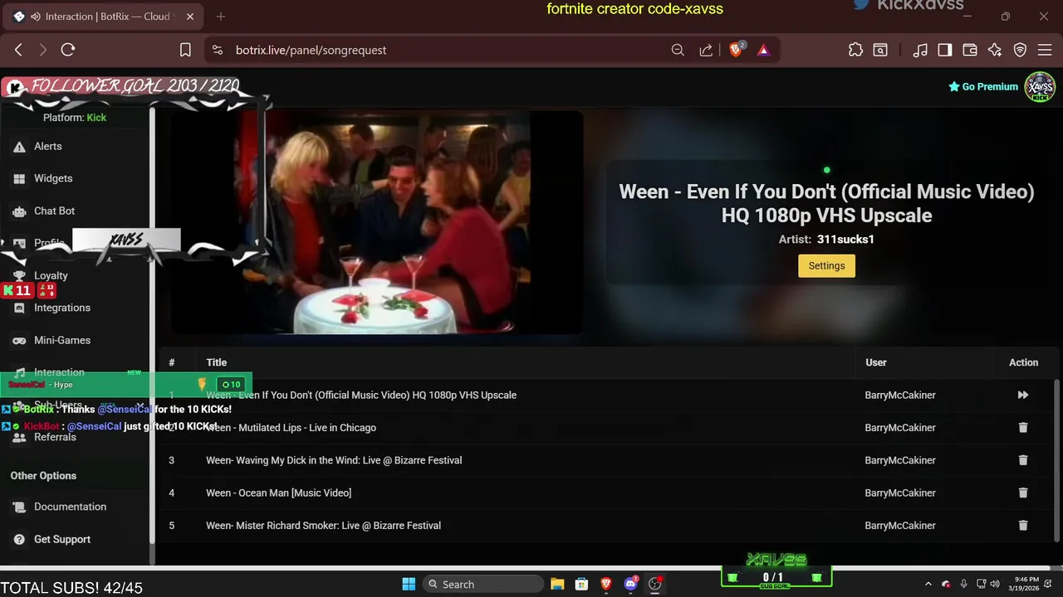Open the browser extensions puzzle icon
This screenshot has width=1063, height=597.
(855, 50)
